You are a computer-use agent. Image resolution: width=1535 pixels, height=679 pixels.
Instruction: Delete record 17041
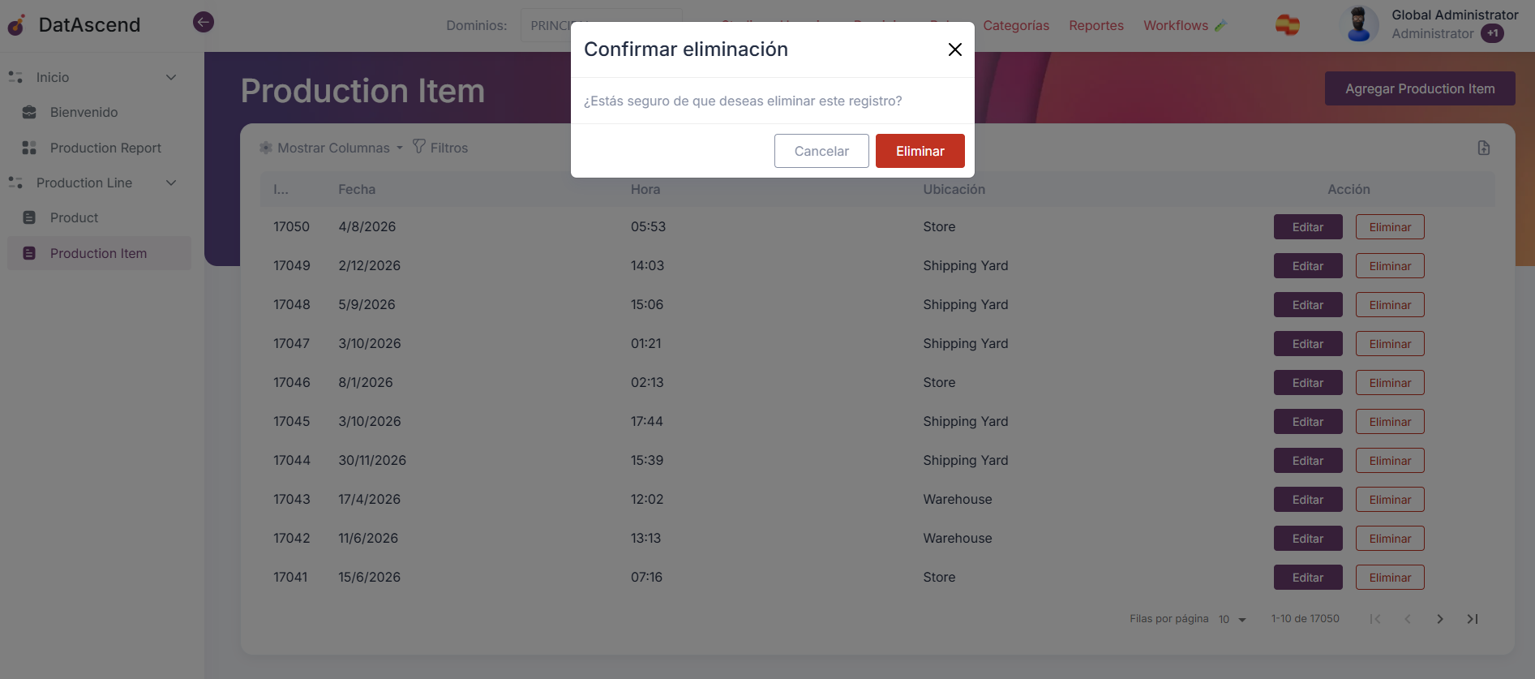click(x=1390, y=578)
